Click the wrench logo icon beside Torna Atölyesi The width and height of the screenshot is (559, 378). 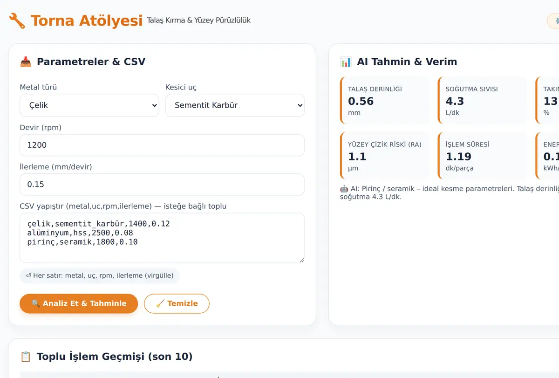coord(17,21)
